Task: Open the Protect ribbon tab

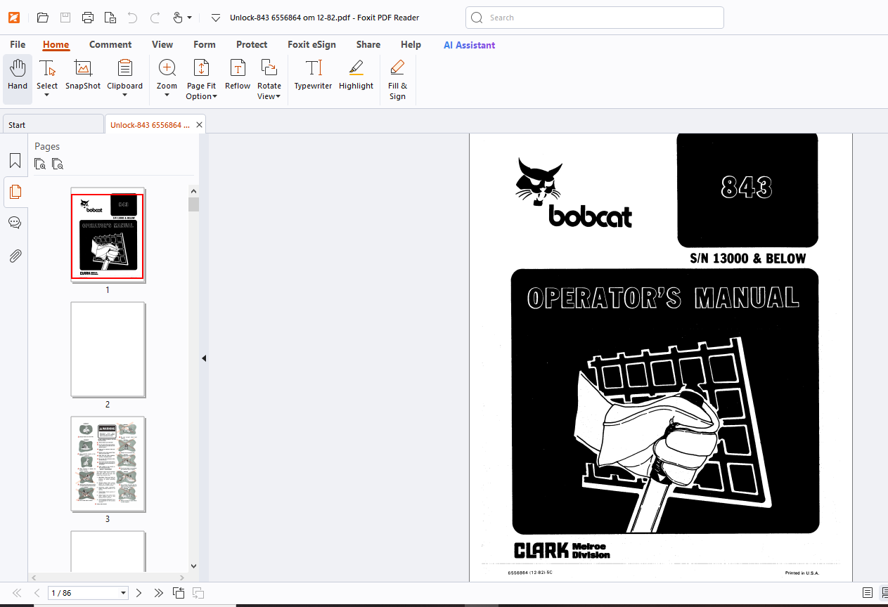Action: coord(252,44)
